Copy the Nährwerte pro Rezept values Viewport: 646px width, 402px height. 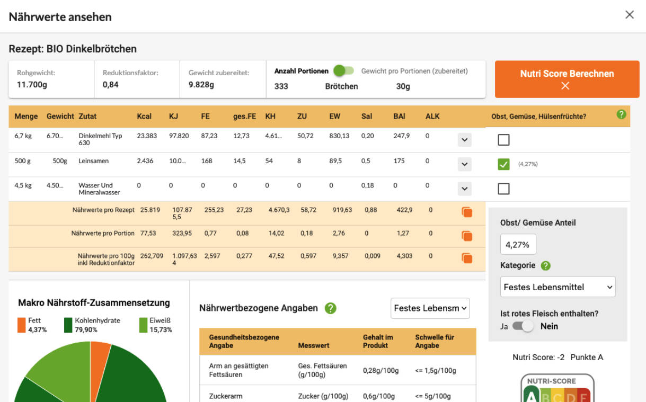(x=467, y=212)
